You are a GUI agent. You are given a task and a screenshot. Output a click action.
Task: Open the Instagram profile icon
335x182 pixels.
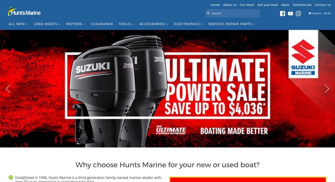click(298, 13)
